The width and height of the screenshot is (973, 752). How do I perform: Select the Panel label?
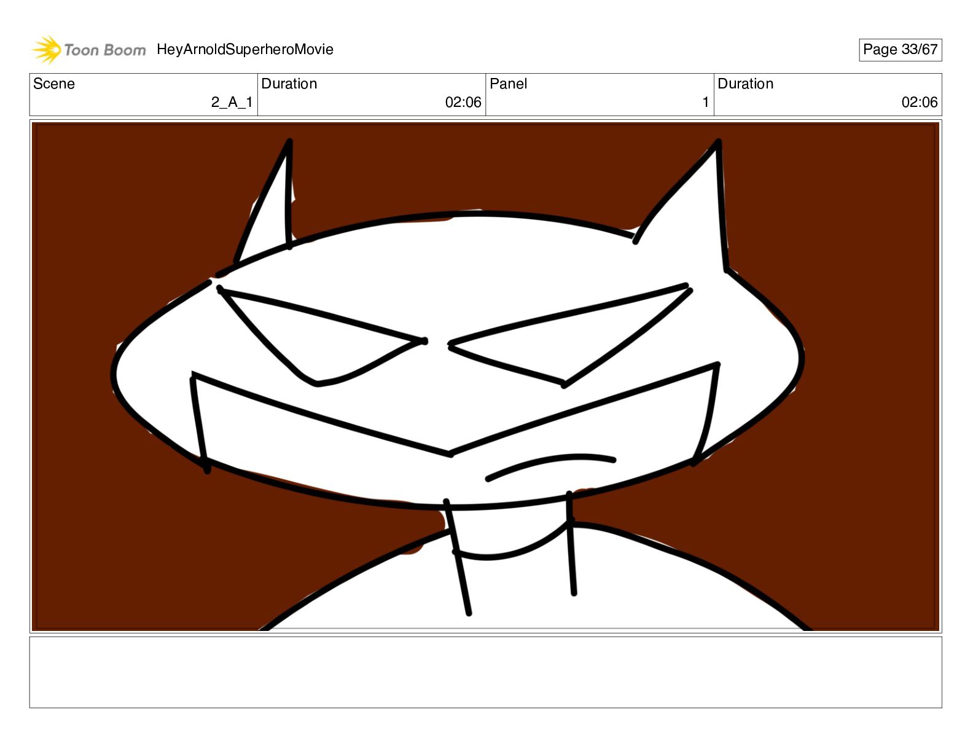pyautogui.click(x=509, y=84)
